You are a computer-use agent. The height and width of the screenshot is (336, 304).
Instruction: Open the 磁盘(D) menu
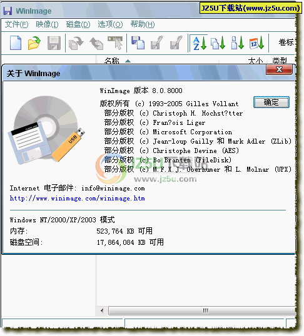coord(78,24)
